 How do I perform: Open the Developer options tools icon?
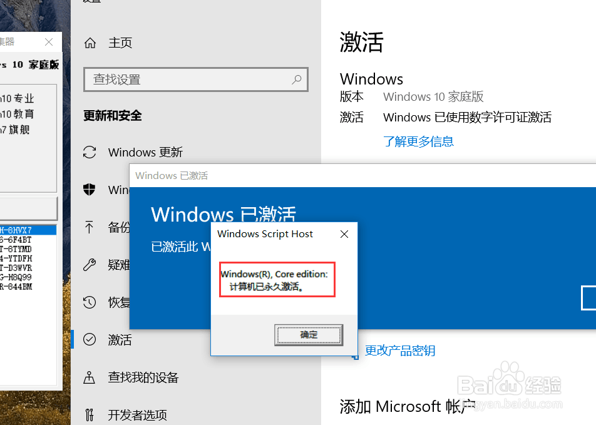(x=90, y=415)
